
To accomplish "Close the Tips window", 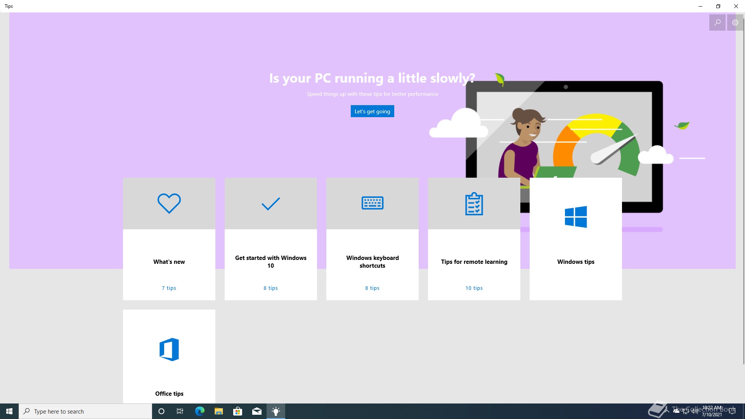I will coord(736,6).
